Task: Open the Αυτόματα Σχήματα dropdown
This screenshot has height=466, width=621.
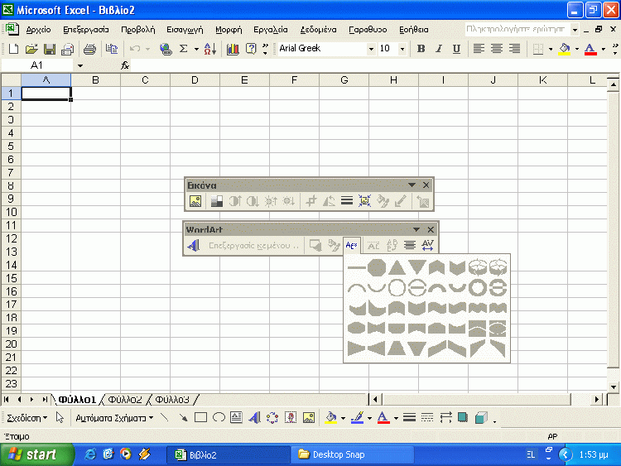Action: [114, 418]
